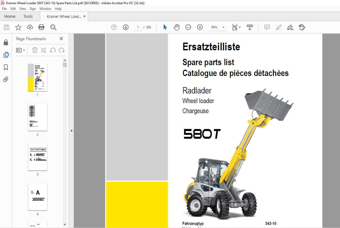The height and width of the screenshot is (228, 340).
Task: Rotate pages counterclockwise in thumbnails panel
Action: (53, 50)
